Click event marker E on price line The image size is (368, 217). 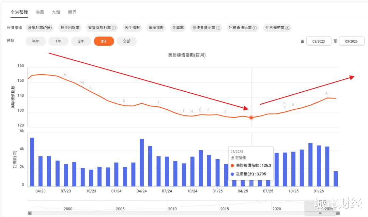[x=226, y=112]
